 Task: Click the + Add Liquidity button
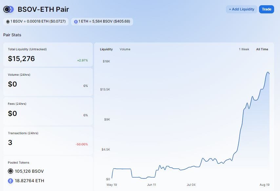tap(241, 9)
